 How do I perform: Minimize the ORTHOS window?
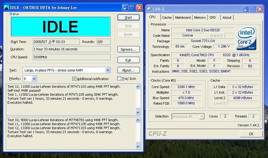tap(125, 8)
